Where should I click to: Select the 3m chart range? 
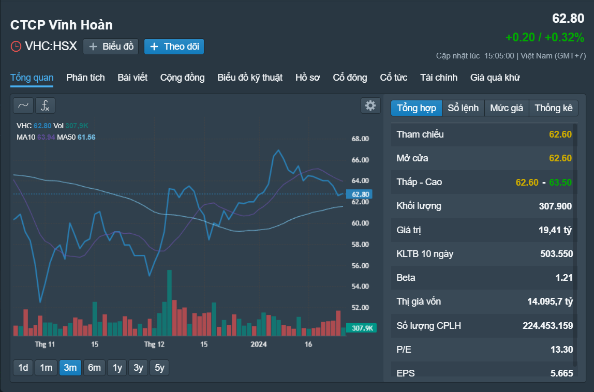click(70, 368)
